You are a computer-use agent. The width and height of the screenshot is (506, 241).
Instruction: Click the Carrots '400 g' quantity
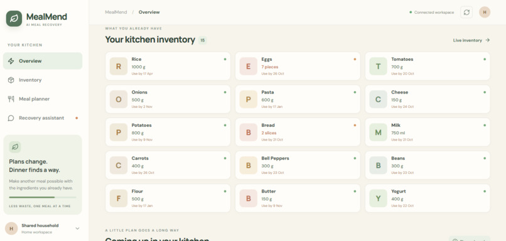pos(137,166)
